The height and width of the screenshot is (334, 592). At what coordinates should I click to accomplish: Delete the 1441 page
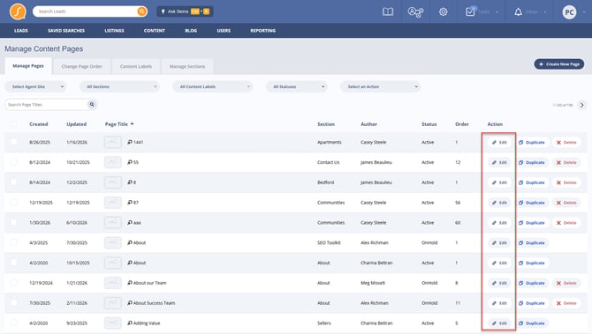coord(566,143)
